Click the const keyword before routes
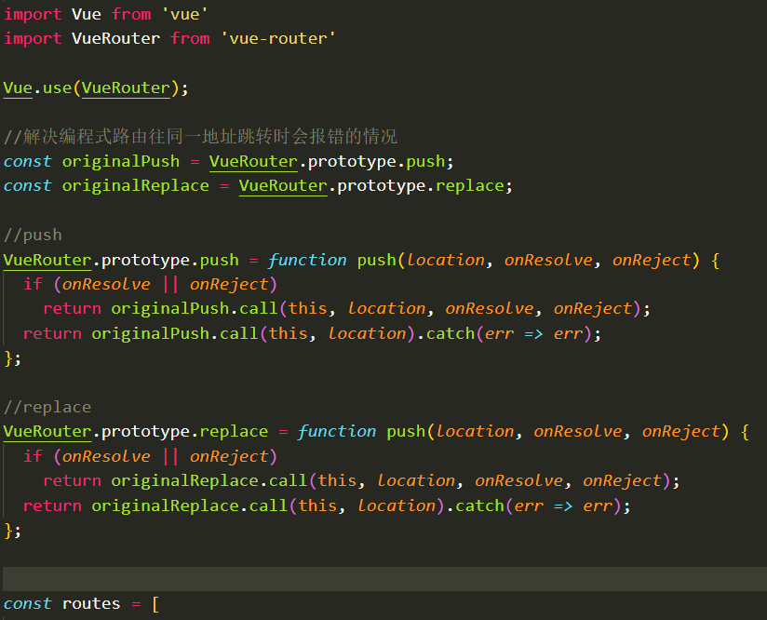Screen dimensions: 767x620 pos(27,604)
